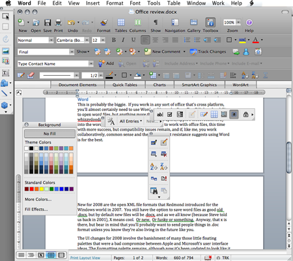The width and height of the screenshot is (293, 261).
Task: Open the Insert menu
Action: (x=92, y=3)
